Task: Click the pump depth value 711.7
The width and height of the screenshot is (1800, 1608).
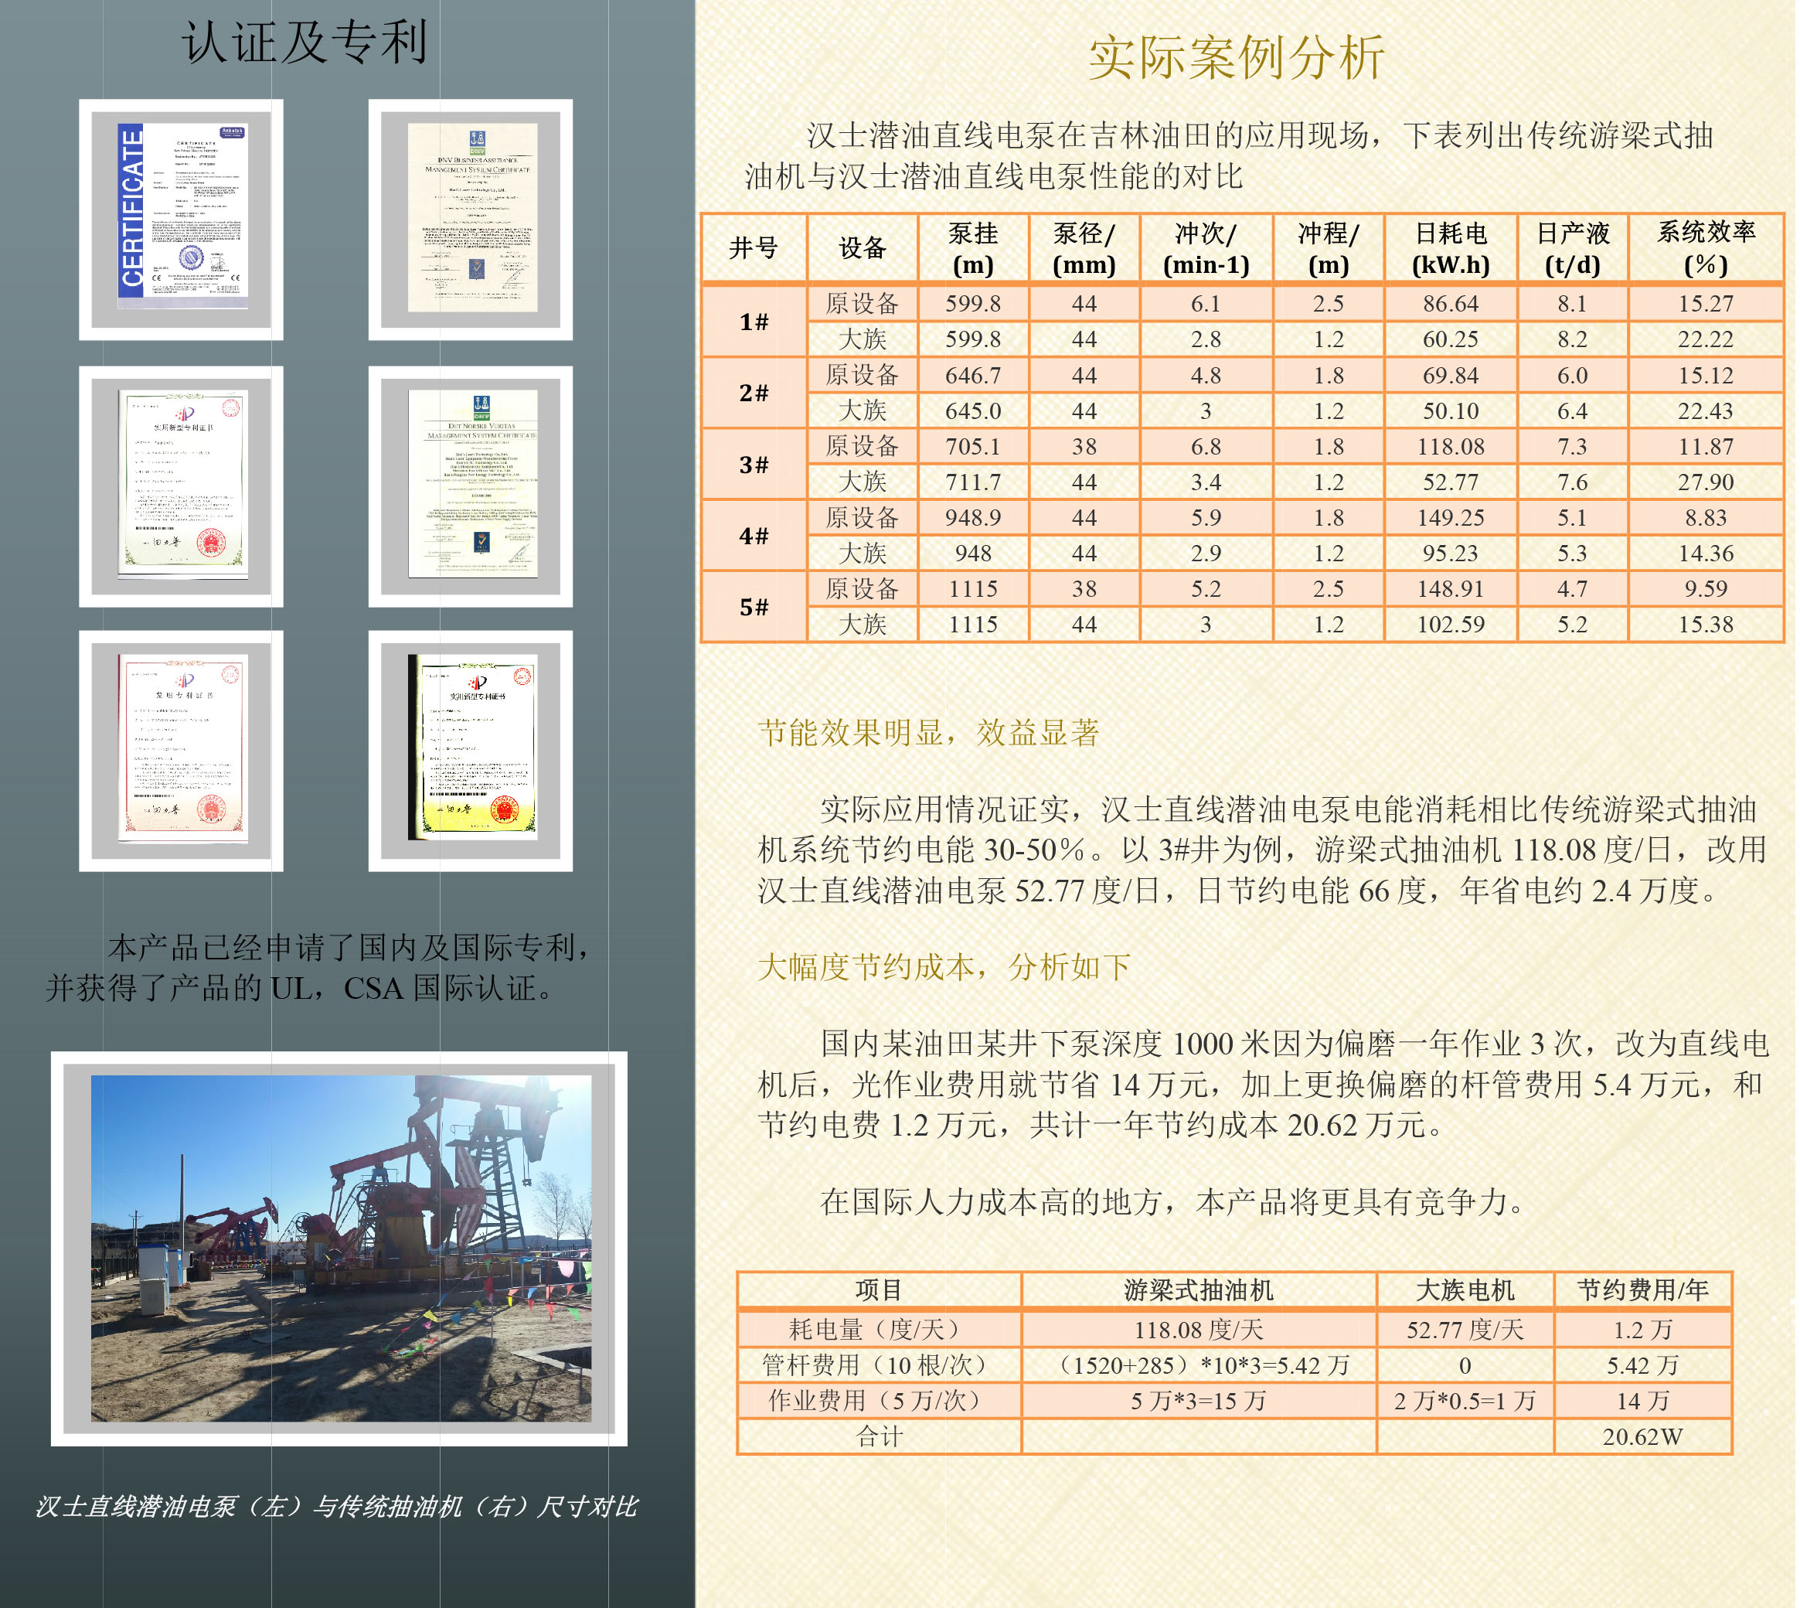Action: (x=973, y=482)
